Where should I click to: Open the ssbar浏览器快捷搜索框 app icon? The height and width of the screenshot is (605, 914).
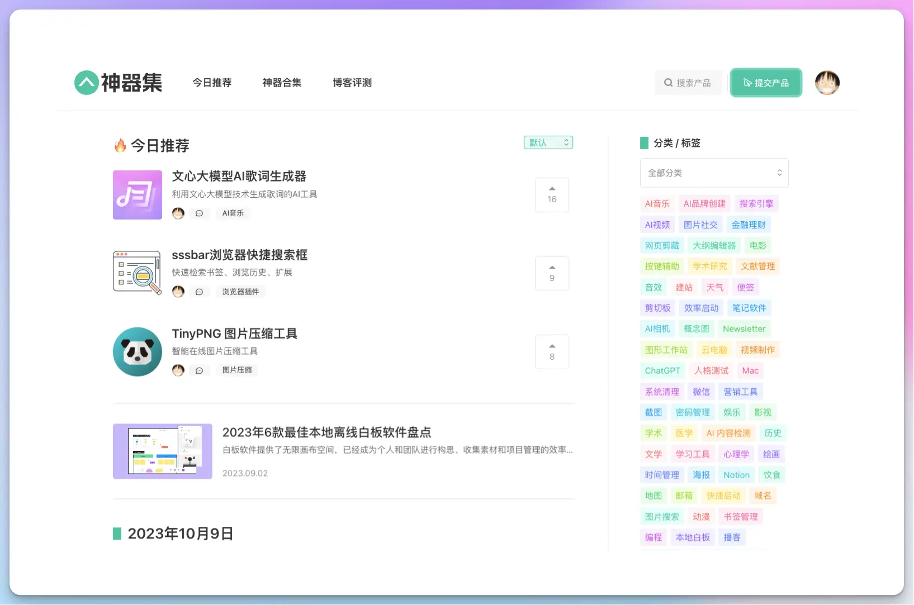[138, 273]
